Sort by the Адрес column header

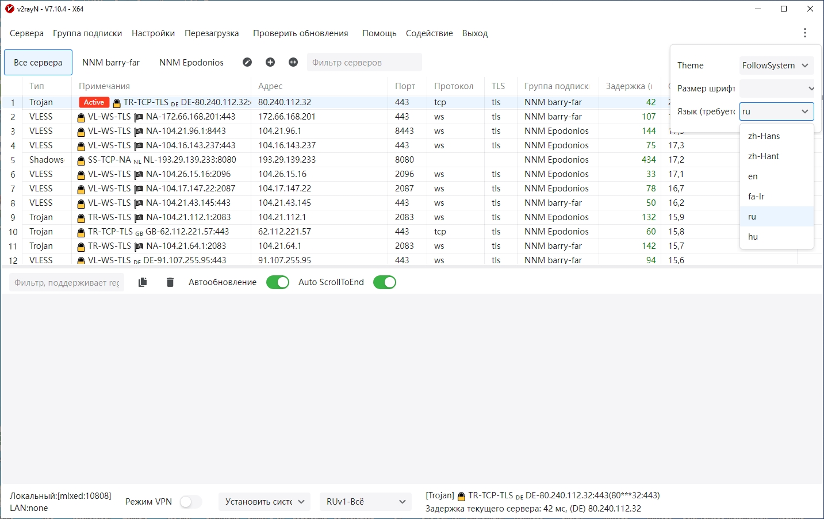coord(320,86)
